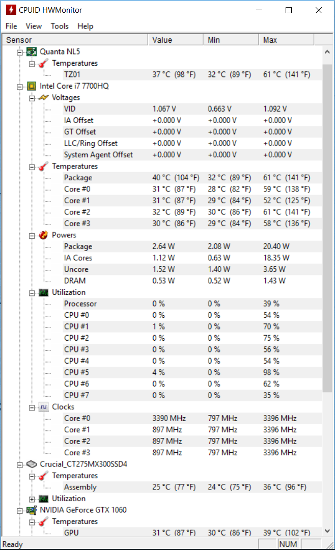This screenshot has height=550, width=335.
Task: Click the Value column header
Action: point(176,40)
